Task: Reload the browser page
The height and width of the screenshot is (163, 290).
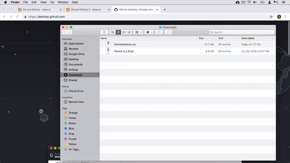Action: [x=17, y=17]
